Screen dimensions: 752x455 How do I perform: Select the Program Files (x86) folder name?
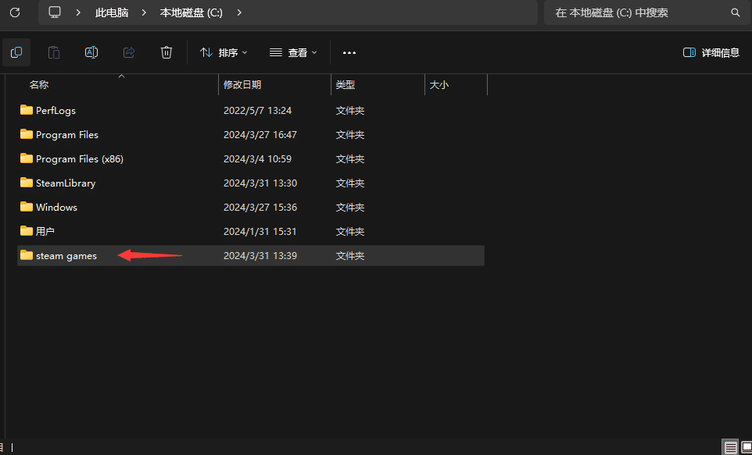(x=80, y=158)
